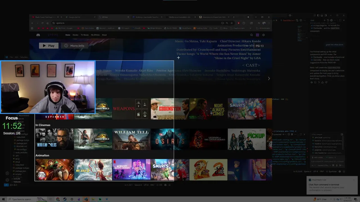Screen dimensions: 360x202
Task: Select the Weapons movie thumbnail
Action: coord(131,109)
